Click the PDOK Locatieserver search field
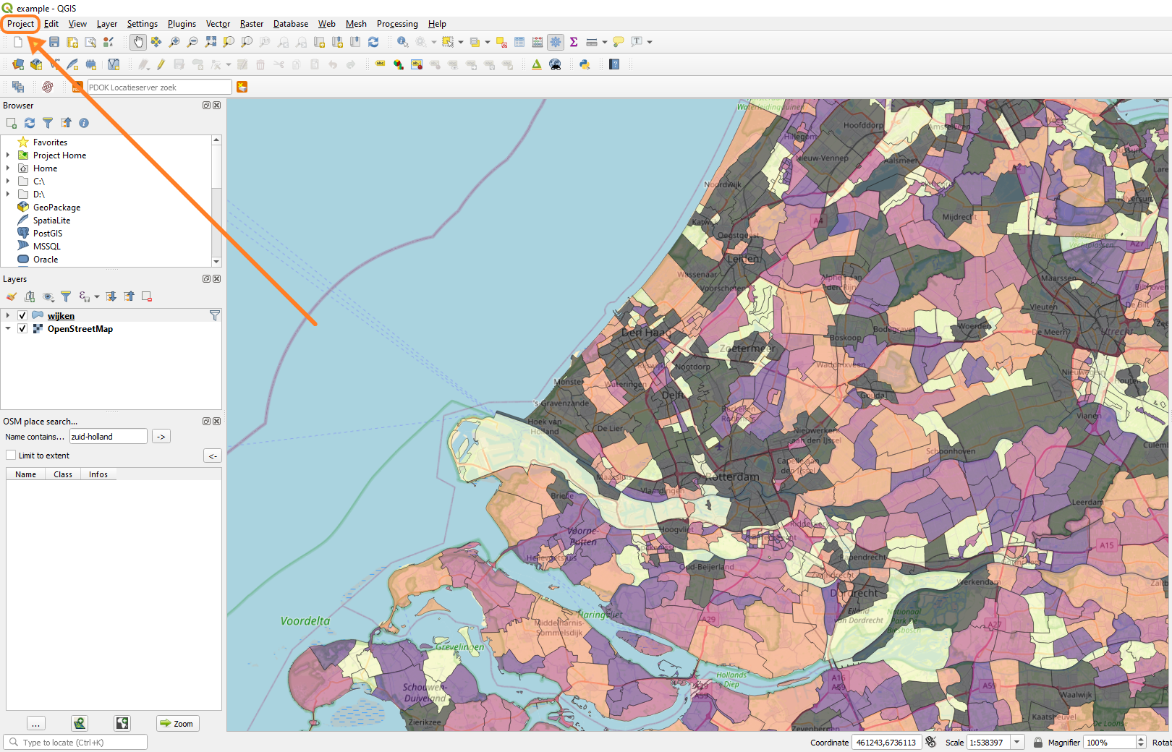This screenshot has width=1172, height=752. pos(159,87)
